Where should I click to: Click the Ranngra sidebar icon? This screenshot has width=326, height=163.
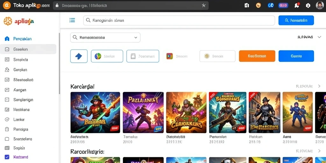coord(7,129)
